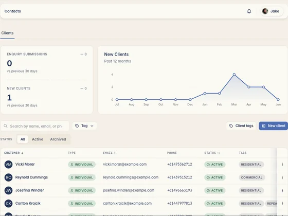
Task: Click the May data point on chart
Action: (x=263, y=87)
